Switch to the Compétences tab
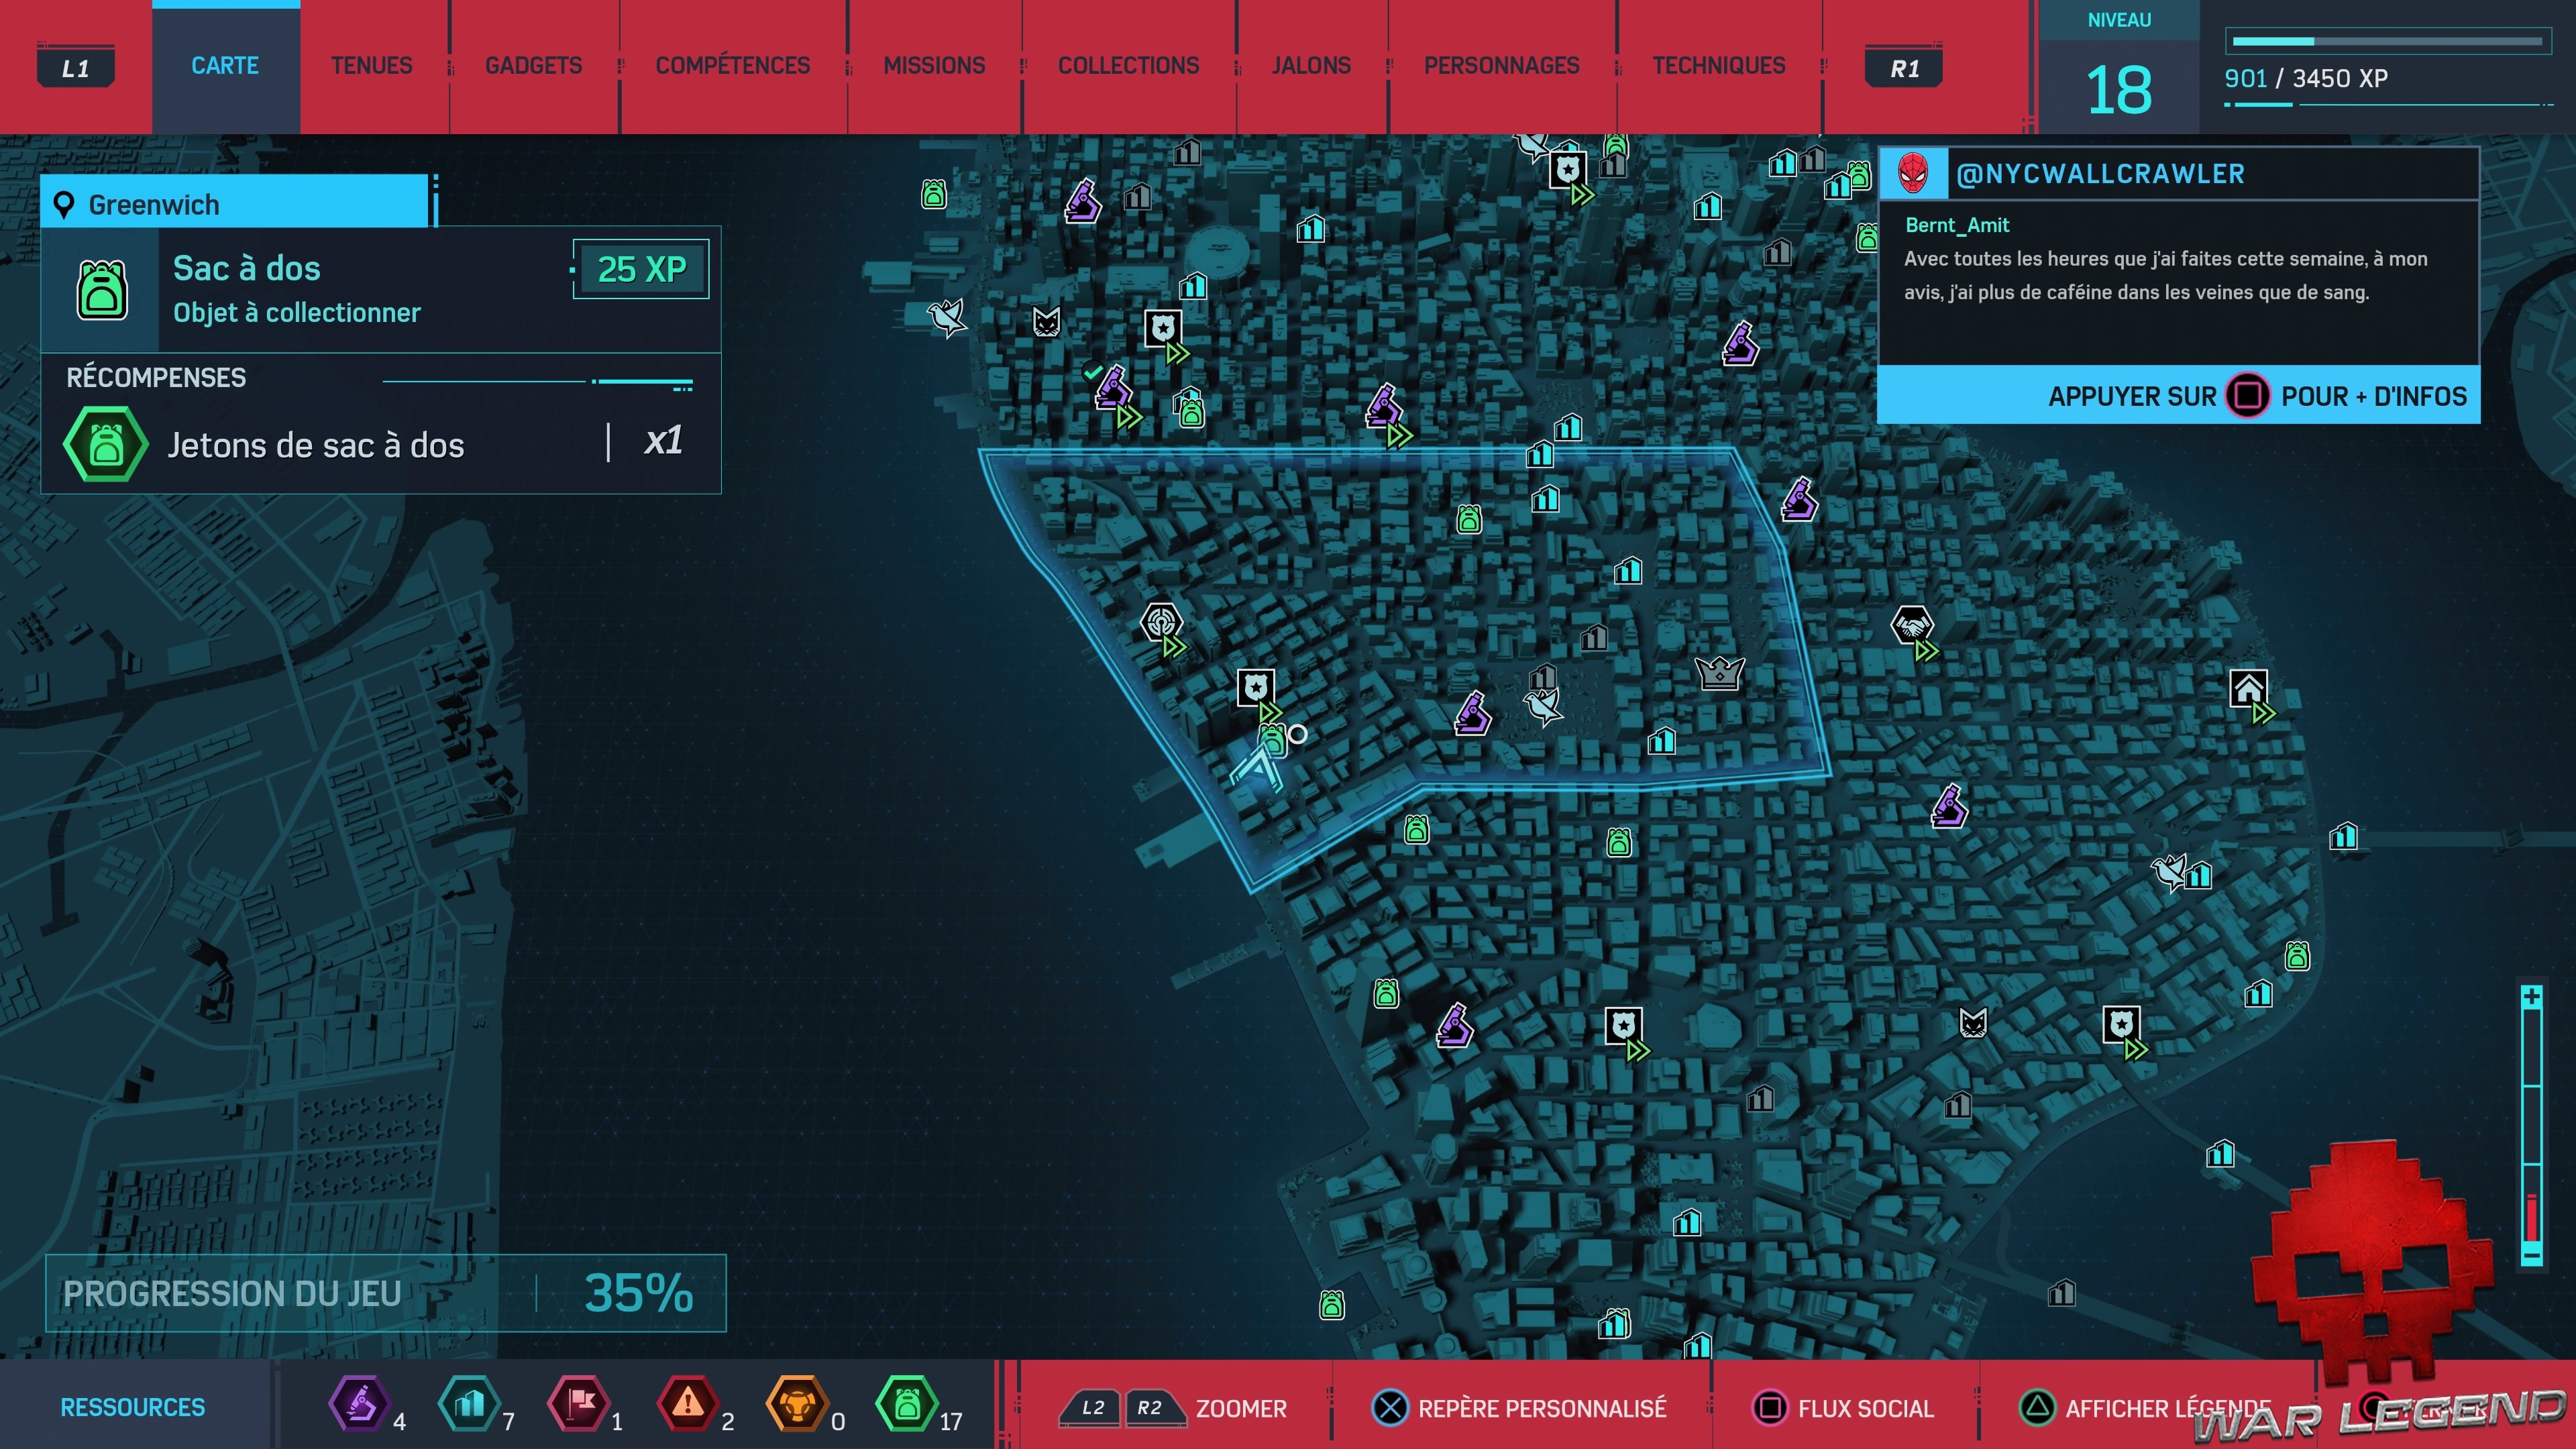The height and width of the screenshot is (1449, 2576). click(732, 66)
